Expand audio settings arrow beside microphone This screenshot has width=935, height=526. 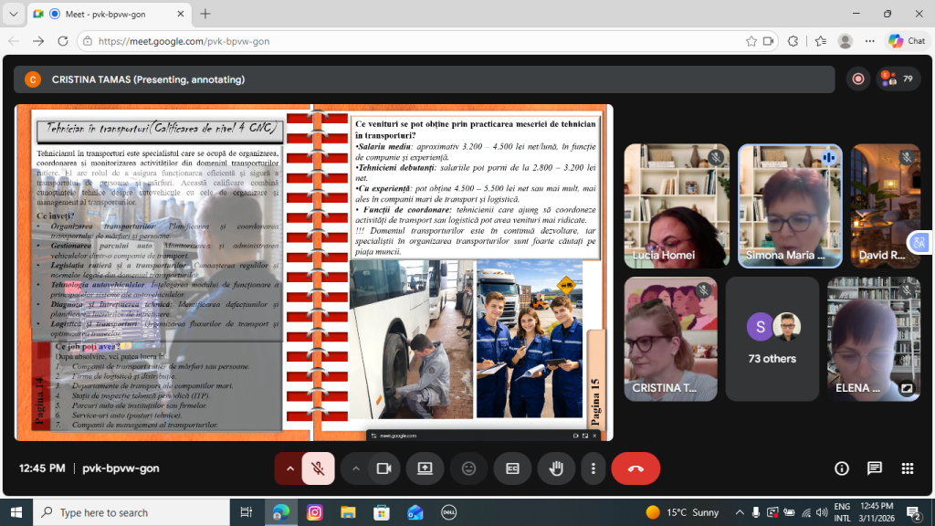click(x=289, y=468)
